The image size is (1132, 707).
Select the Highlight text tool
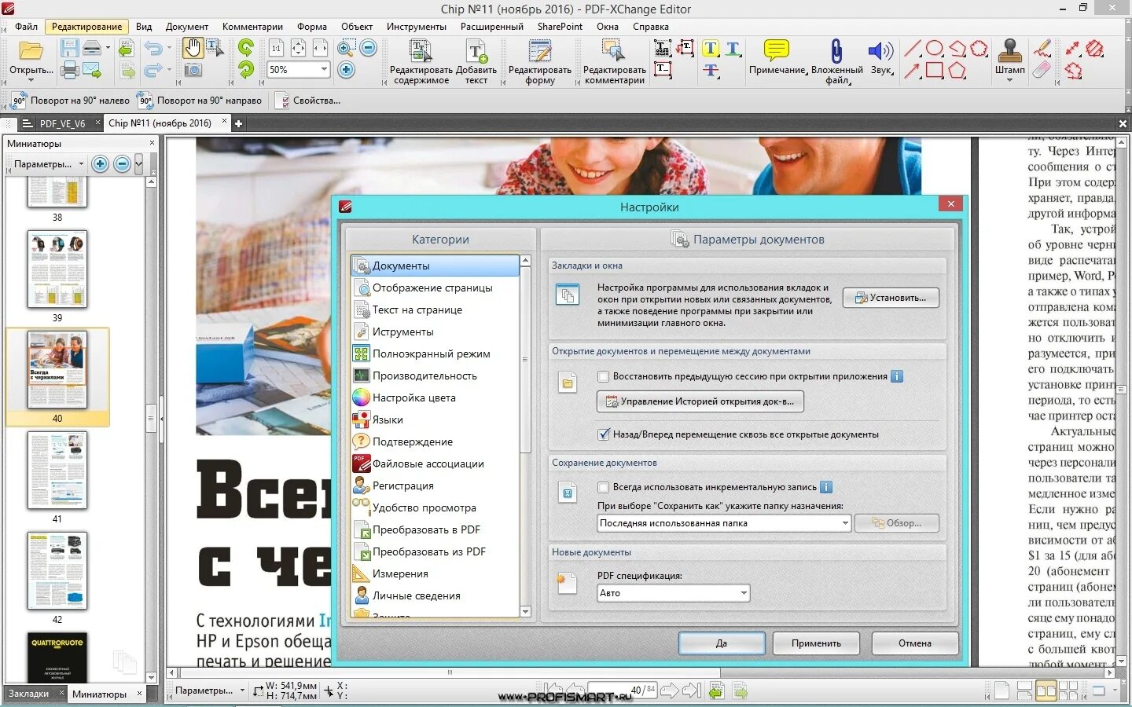tap(711, 49)
